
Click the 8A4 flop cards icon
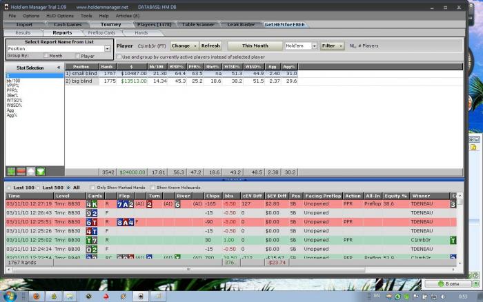126,222
